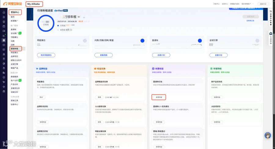Open the My Alibaba tab
Screen dimensions: 275x149
[x=34, y=4]
